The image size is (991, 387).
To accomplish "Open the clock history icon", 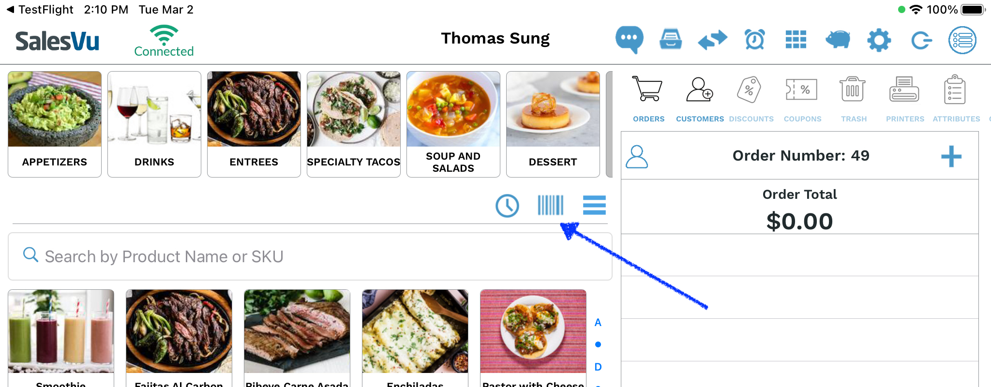I will (507, 206).
